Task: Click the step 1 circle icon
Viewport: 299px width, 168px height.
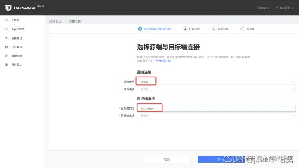Action: click(x=140, y=29)
